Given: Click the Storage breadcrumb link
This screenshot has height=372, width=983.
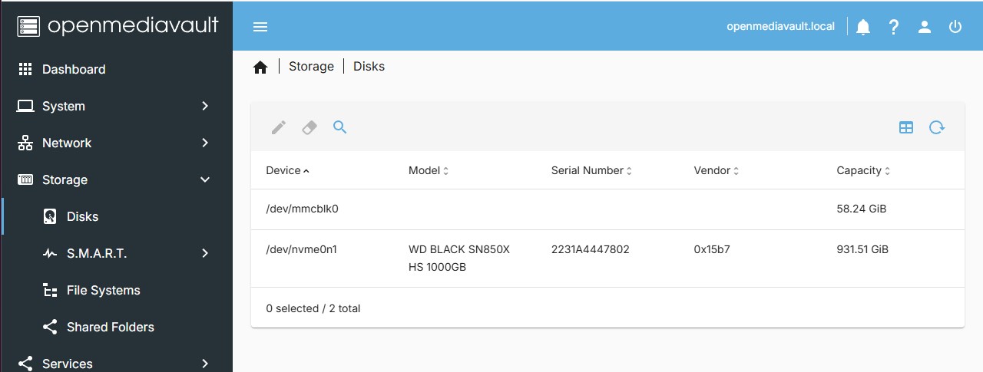Looking at the screenshot, I should click(x=311, y=67).
